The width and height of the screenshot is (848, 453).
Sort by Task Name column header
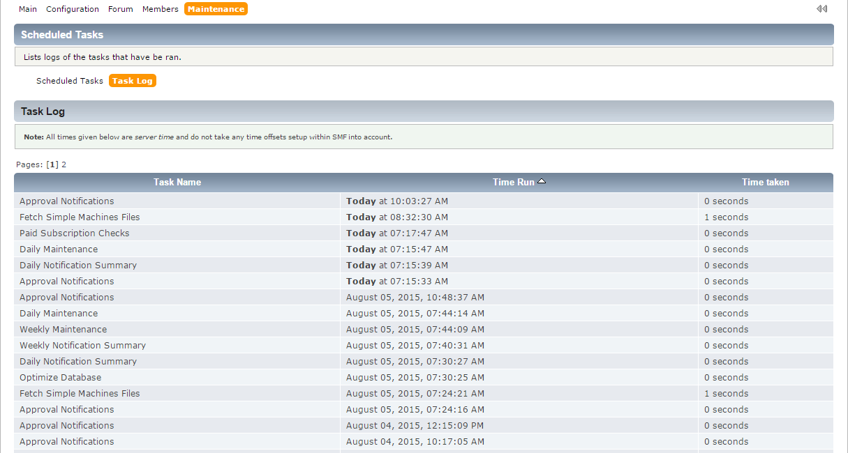(177, 182)
